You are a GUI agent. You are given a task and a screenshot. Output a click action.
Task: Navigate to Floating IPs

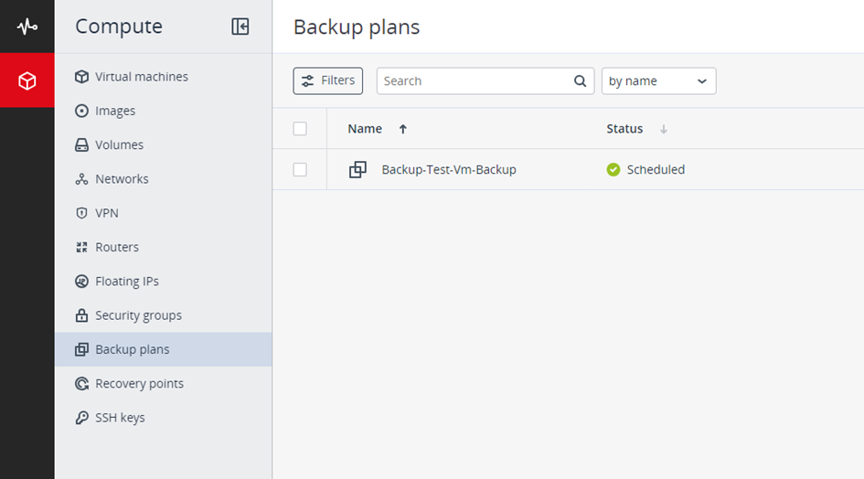127,282
